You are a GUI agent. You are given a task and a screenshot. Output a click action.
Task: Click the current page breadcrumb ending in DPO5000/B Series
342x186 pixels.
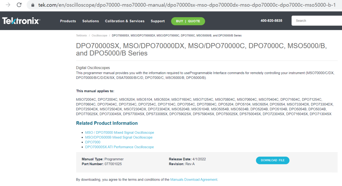(177, 35)
